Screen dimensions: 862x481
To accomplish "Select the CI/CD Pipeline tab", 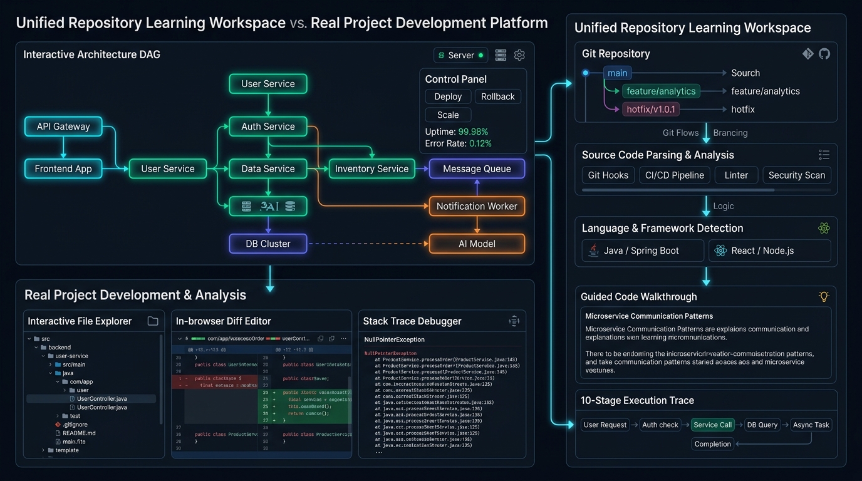I will (675, 175).
